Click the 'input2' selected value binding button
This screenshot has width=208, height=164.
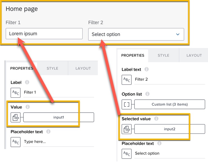point(170,129)
